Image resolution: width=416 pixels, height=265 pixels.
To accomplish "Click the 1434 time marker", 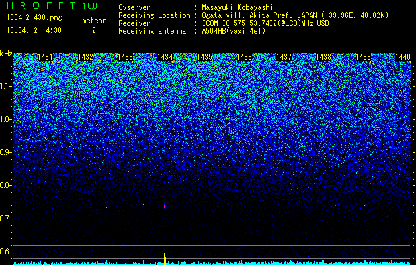I will click(165, 57).
